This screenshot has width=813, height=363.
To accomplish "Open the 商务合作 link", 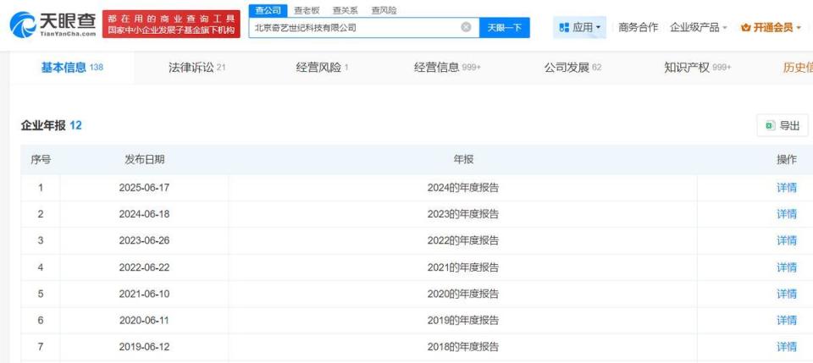I will click(x=638, y=27).
